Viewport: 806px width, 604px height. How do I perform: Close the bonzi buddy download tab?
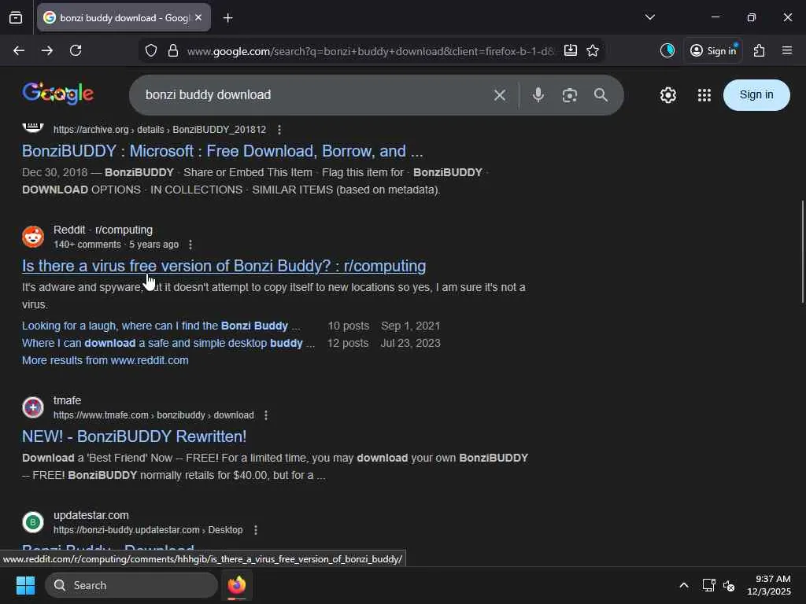(x=198, y=17)
